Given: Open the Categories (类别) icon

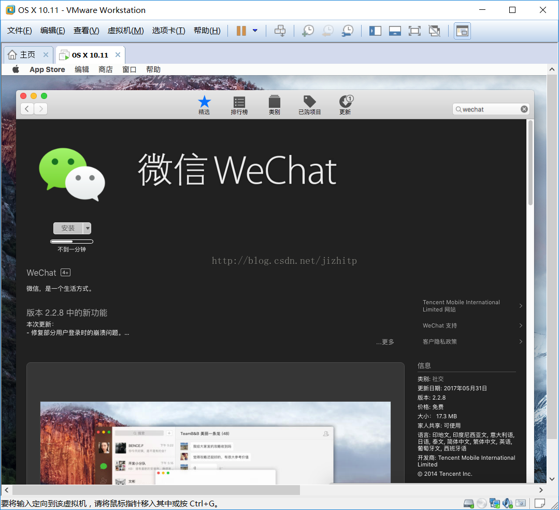Looking at the screenshot, I should (274, 105).
